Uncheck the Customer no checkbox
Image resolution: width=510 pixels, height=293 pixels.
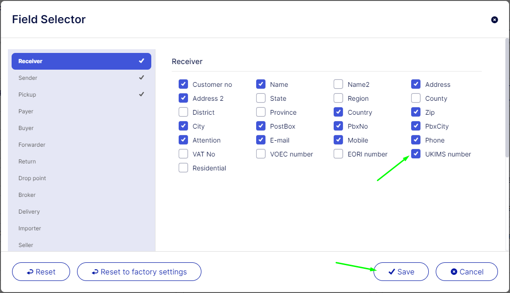pyautogui.click(x=183, y=85)
